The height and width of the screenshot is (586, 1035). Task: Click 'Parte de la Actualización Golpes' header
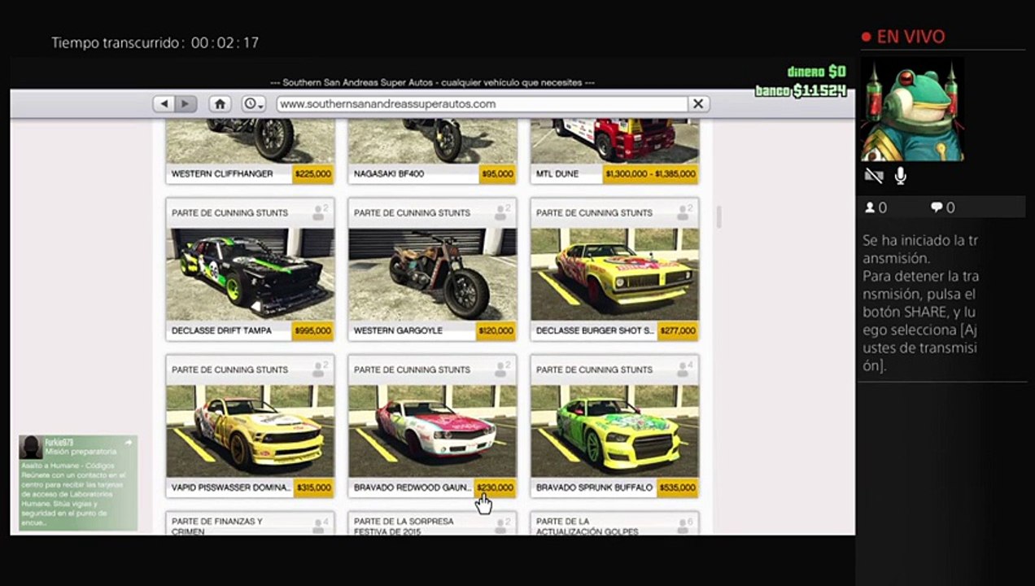point(614,524)
